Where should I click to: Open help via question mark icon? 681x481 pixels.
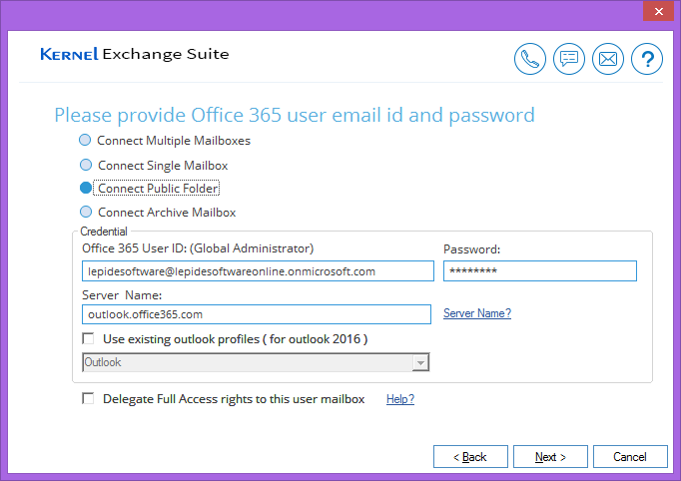pos(647,59)
